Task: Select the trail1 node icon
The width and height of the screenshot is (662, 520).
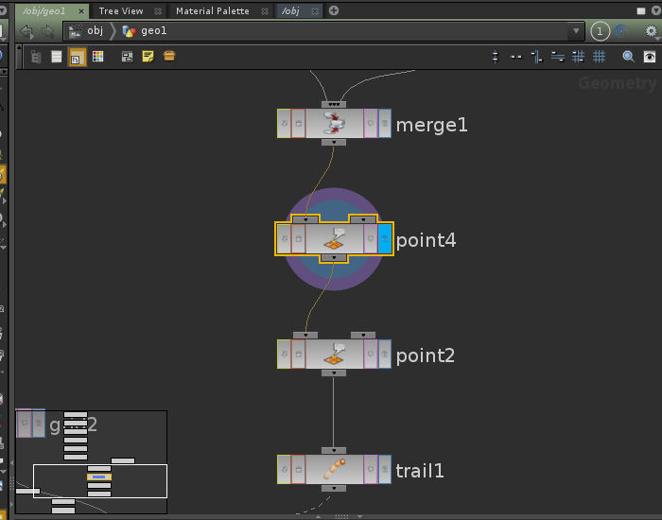Action: [333, 469]
